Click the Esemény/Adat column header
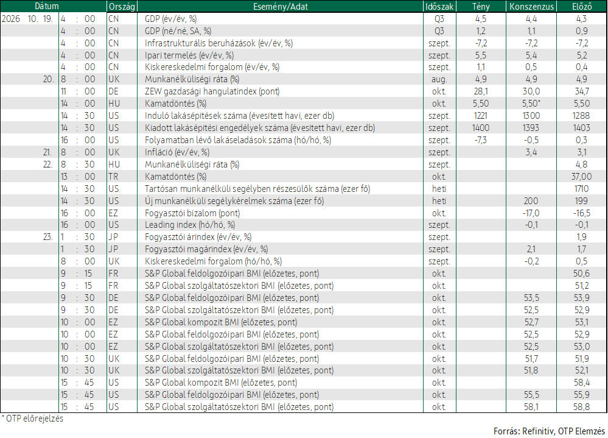The height and width of the screenshot is (438, 608). pos(281,6)
